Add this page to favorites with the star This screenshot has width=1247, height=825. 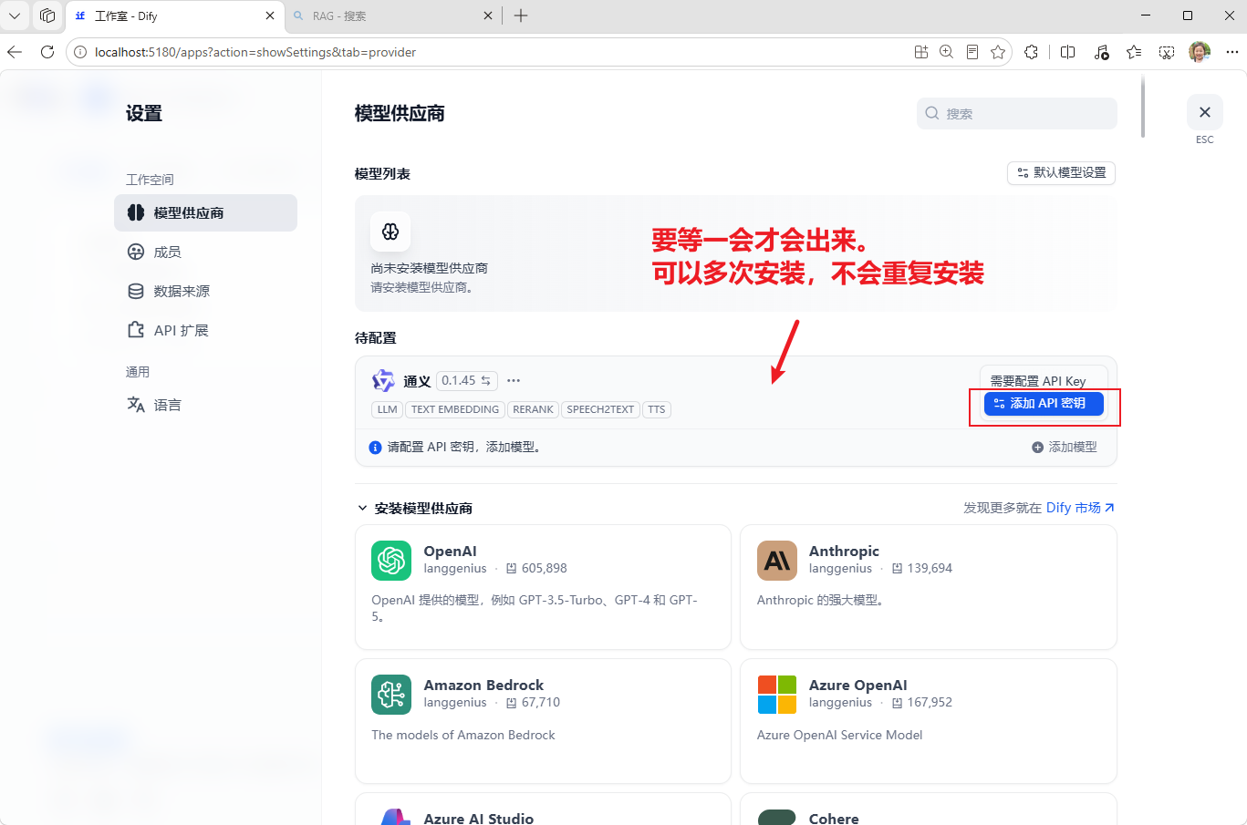click(x=998, y=52)
